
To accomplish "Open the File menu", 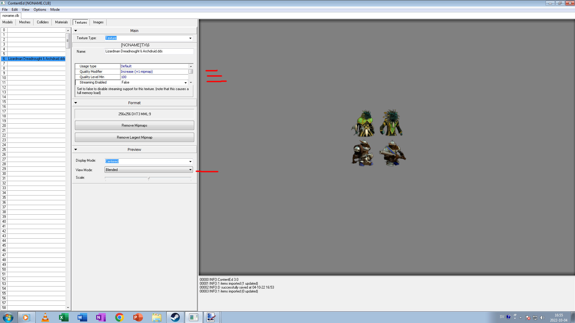I will [x=5, y=10].
